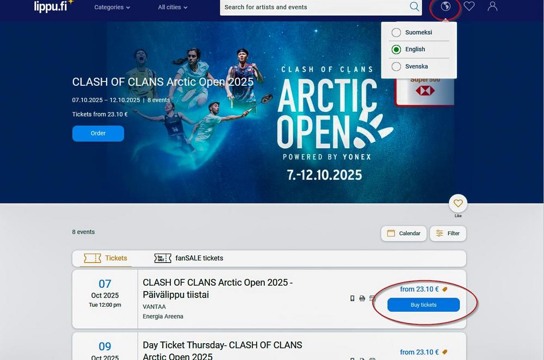Like the event with the round heart button
The image size is (544, 360).
coord(458,204)
